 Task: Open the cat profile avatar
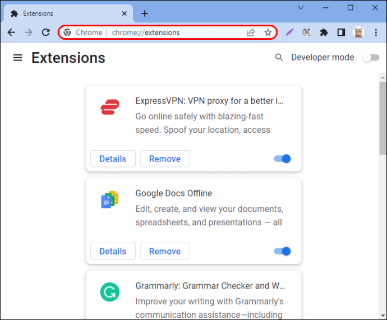pos(358,33)
